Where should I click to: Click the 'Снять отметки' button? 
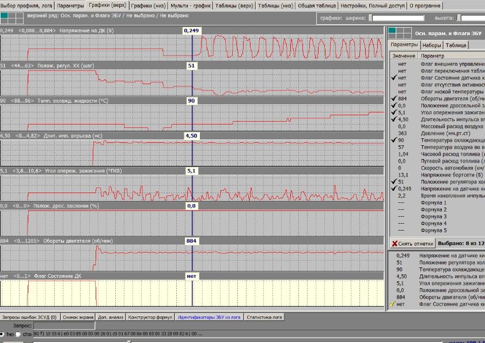click(x=412, y=244)
